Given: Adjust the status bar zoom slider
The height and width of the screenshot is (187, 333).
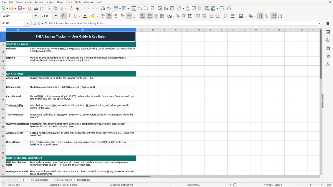Looking at the screenshot, I should pos(311,185).
